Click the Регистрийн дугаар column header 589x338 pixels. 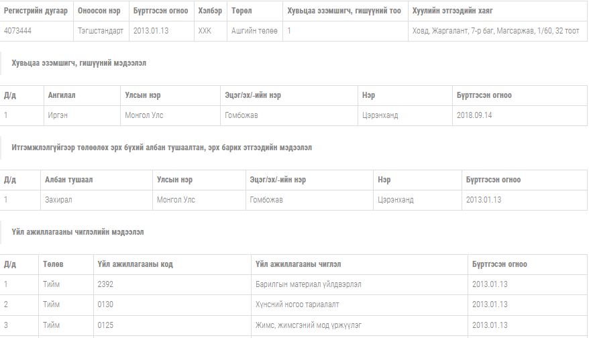(36, 11)
